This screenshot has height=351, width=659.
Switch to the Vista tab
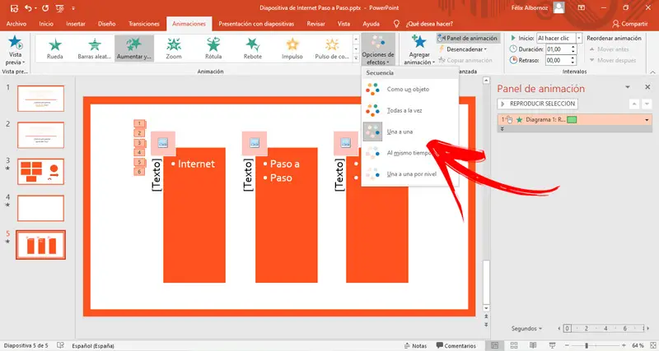tap(344, 24)
